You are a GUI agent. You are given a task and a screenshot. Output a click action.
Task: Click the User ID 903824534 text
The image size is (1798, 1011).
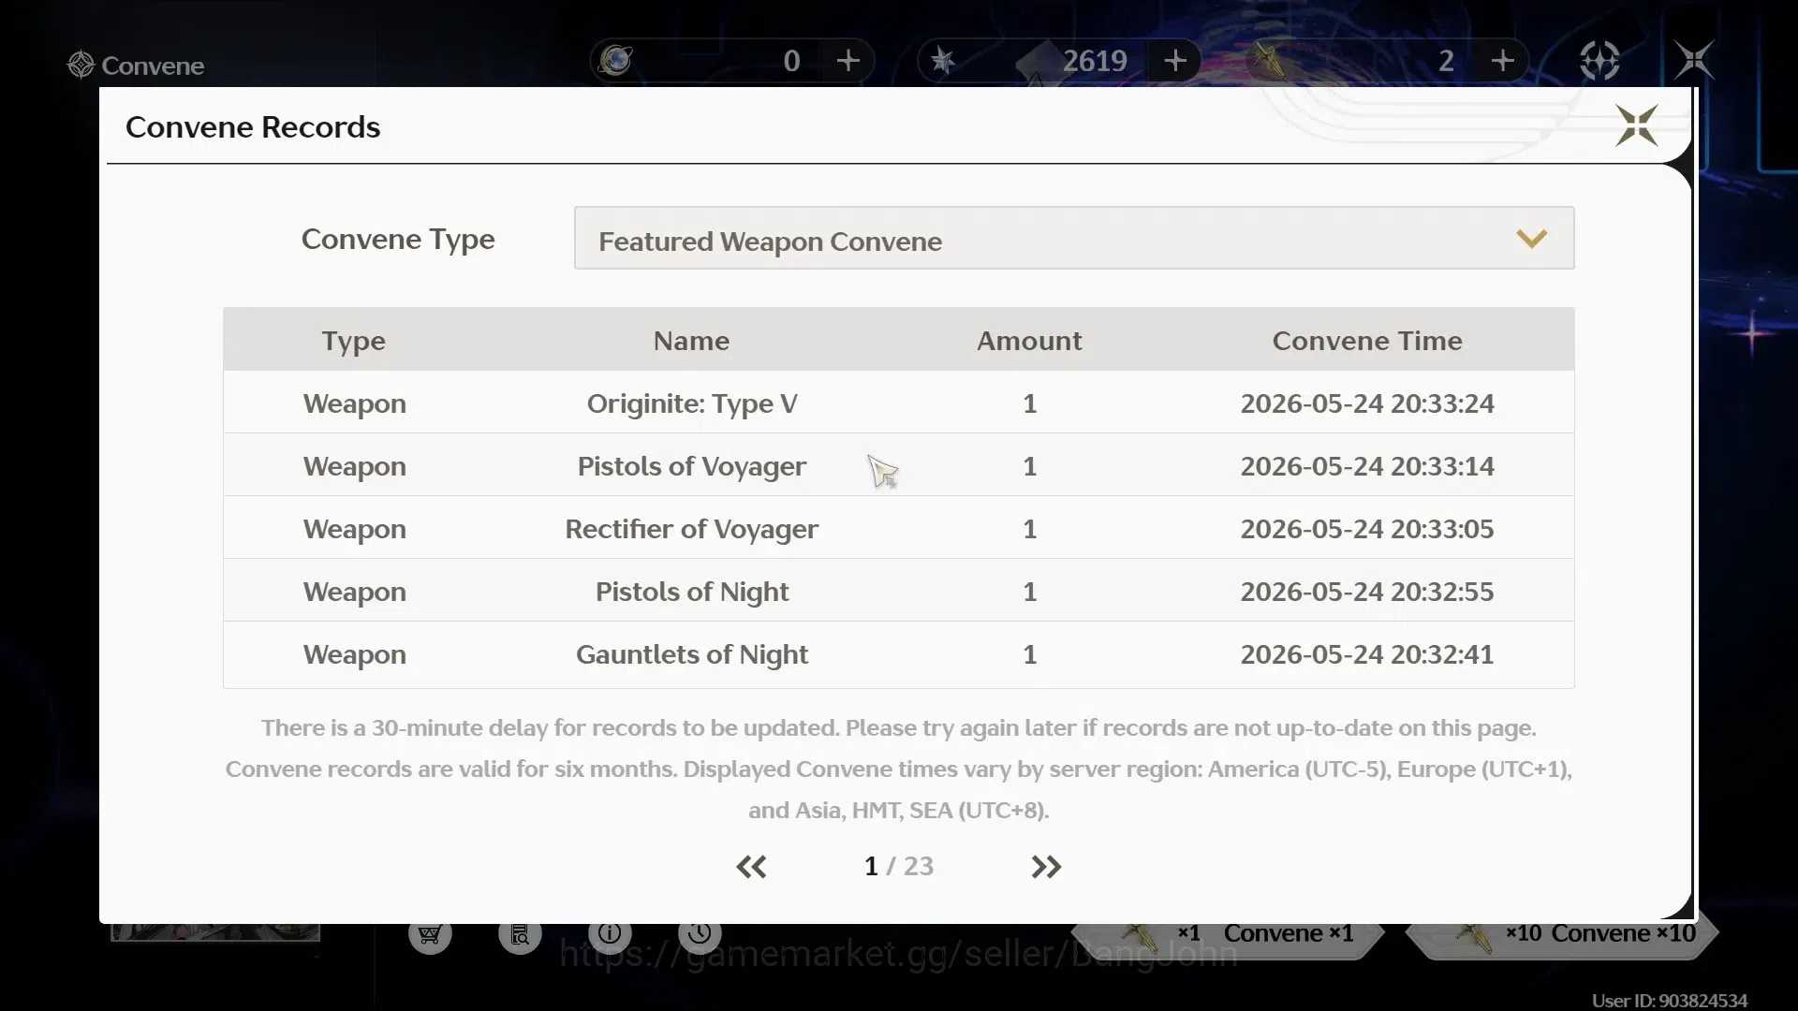point(1670,1001)
